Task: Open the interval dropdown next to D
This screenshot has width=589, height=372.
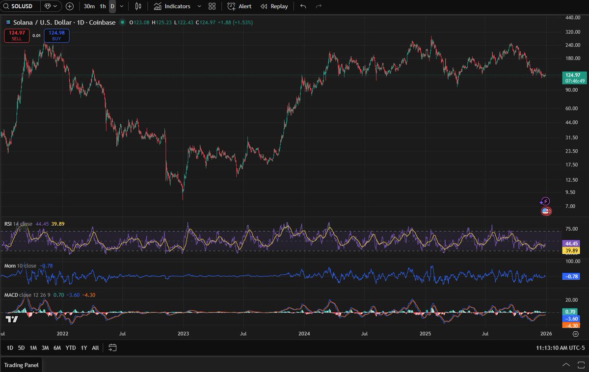Action: point(121,6)
